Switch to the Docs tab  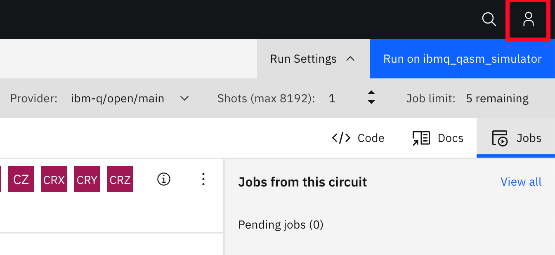438,138
